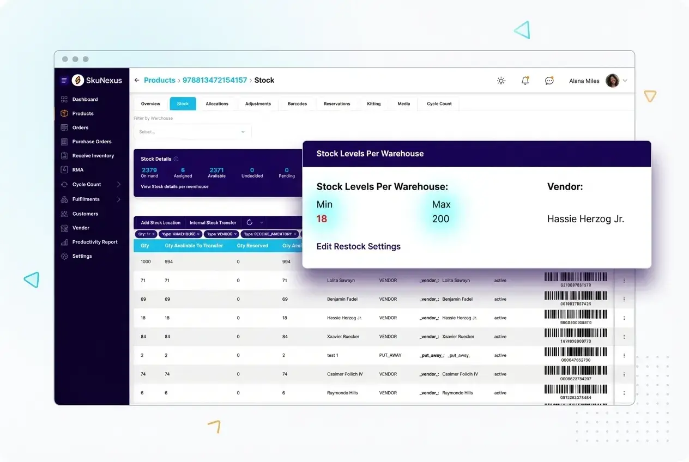Viewport: 689px width, 462px height.
Task: Open the Fulfillments sidebar item
Action: (87, 199)
